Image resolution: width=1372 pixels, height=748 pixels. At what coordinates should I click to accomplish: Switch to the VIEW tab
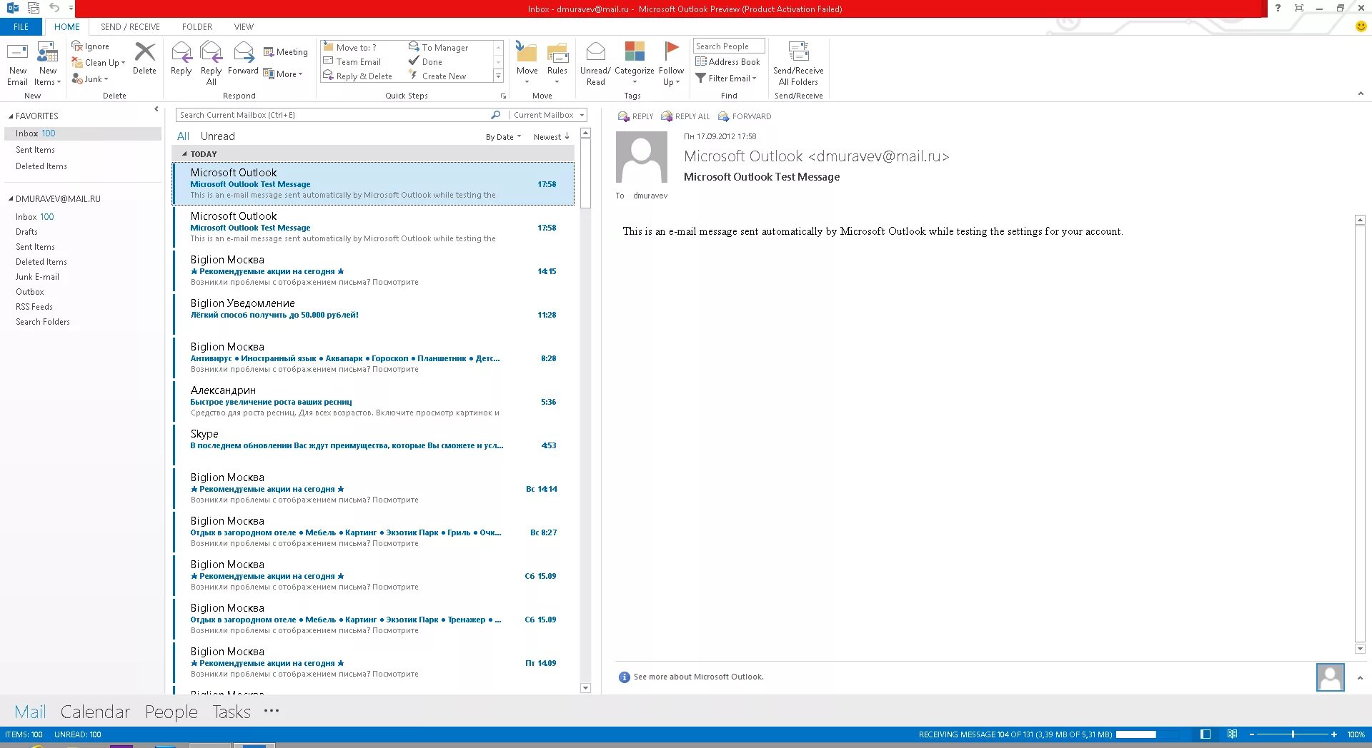[x=244, y=27]
